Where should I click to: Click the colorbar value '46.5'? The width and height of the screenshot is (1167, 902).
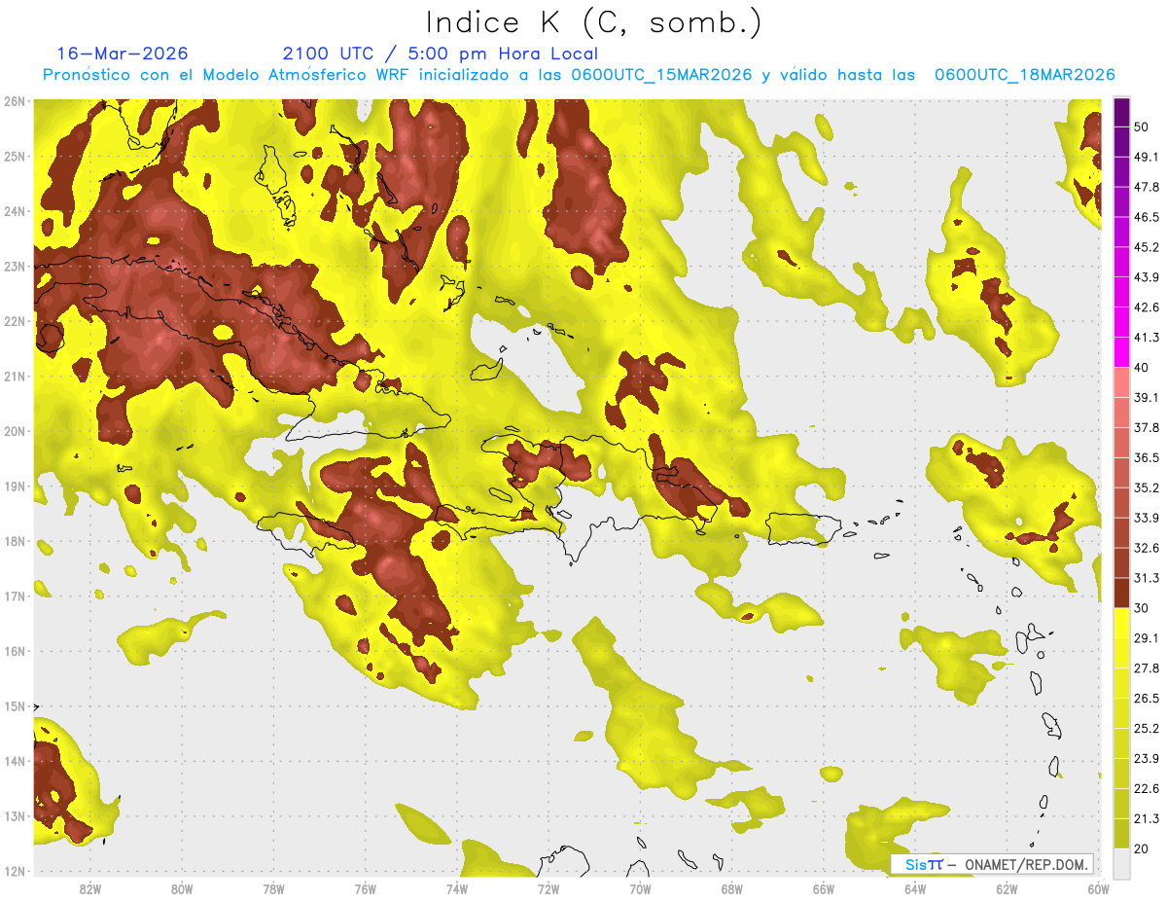[x=1147, y=217]
